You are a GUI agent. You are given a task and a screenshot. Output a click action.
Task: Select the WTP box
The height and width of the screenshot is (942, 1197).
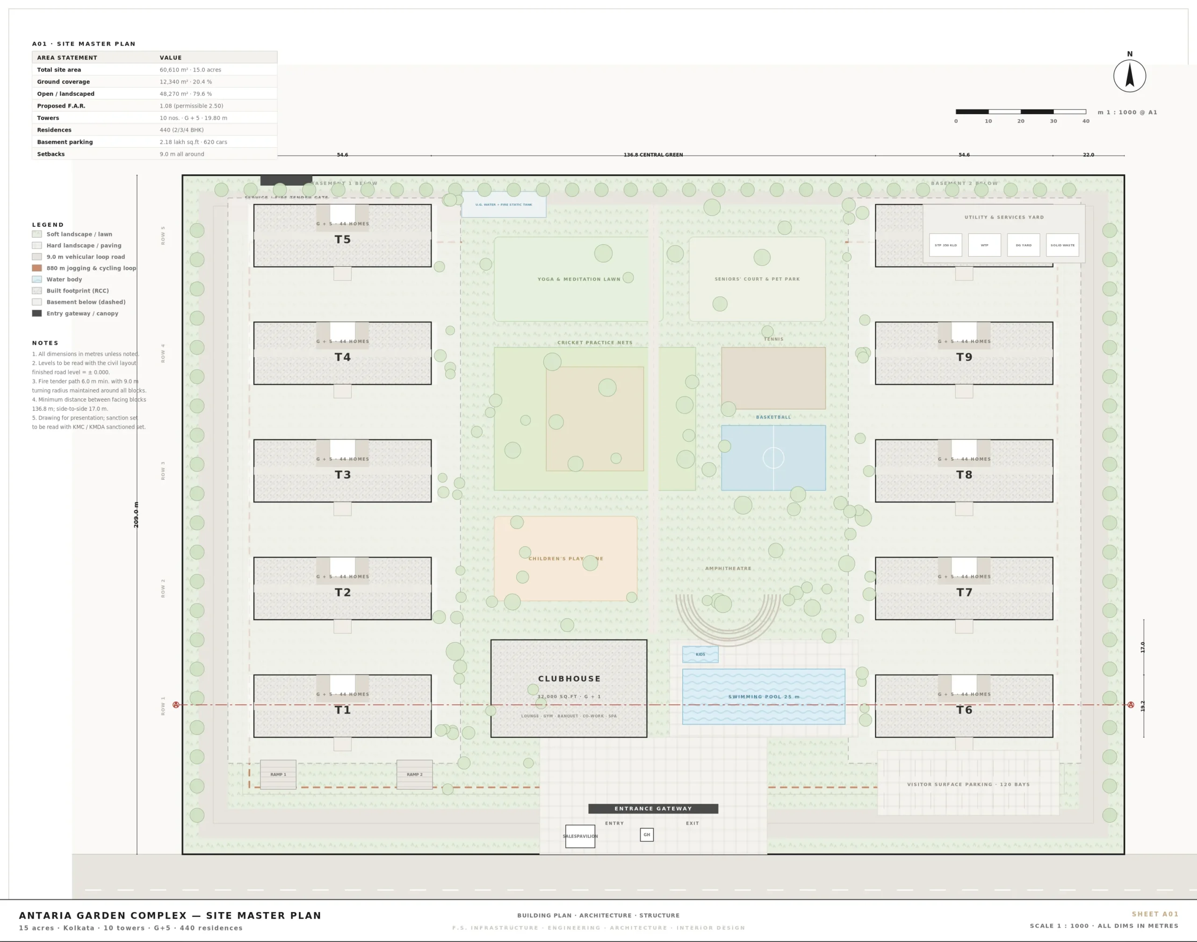coord(985,245)
